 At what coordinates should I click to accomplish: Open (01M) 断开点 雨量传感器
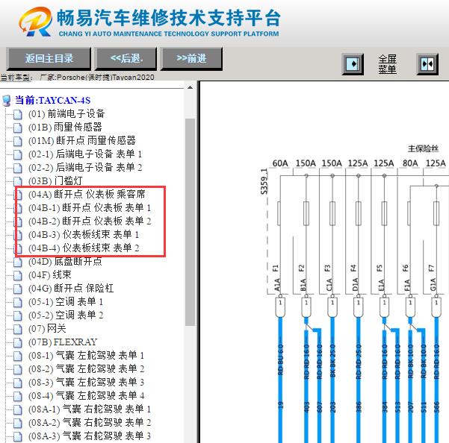pos(82,141)
